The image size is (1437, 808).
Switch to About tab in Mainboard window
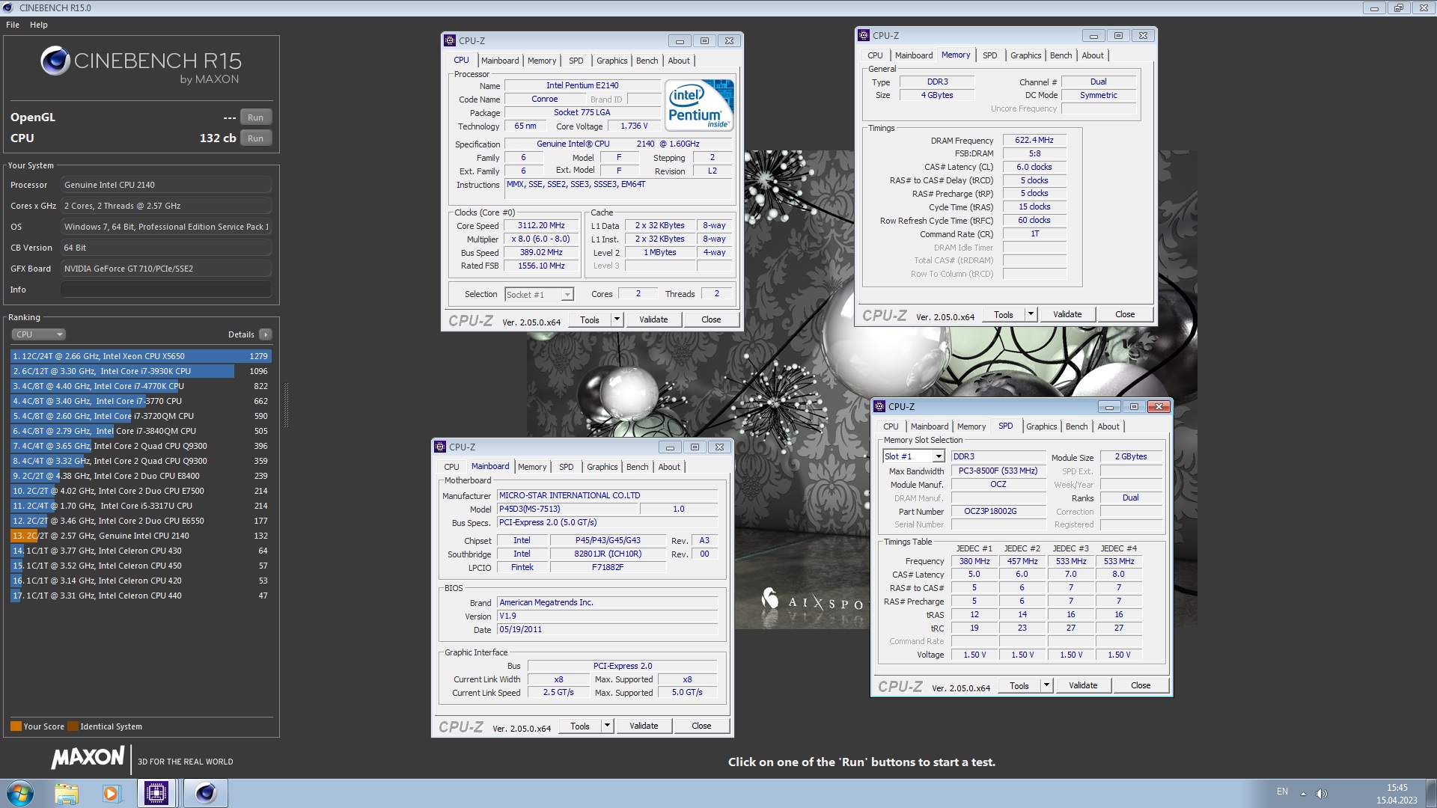[x=669, y=467]
